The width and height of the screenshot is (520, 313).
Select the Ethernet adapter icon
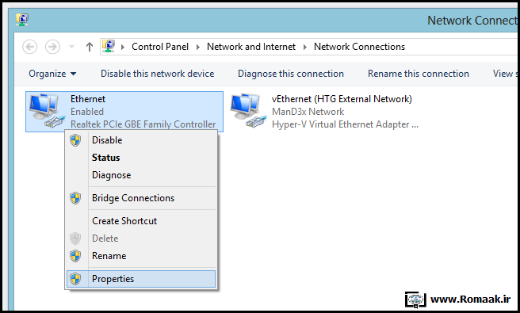click(47, 111)
